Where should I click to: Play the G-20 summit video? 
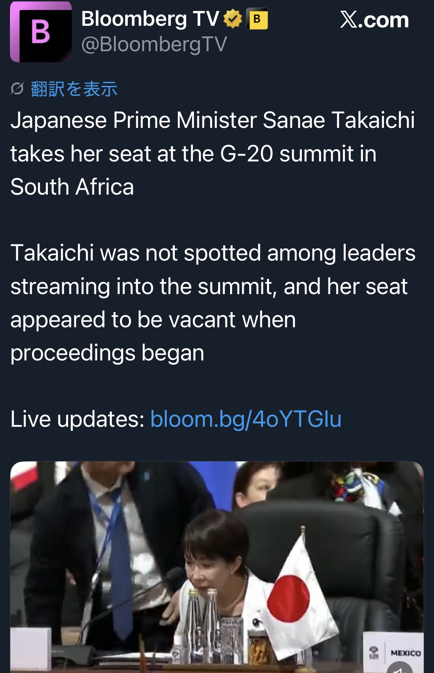click(217, 567)
